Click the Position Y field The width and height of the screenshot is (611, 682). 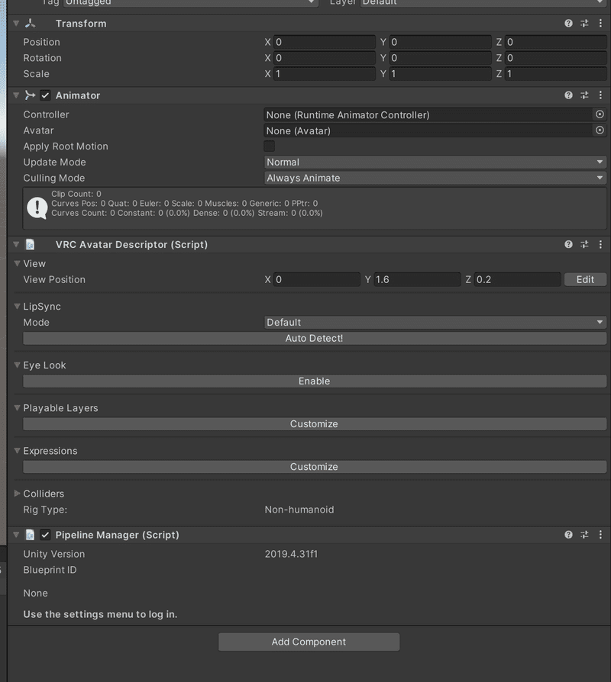440,42
